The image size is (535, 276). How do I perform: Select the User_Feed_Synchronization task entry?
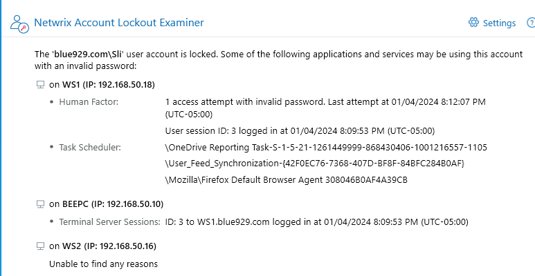click(314, 164)
